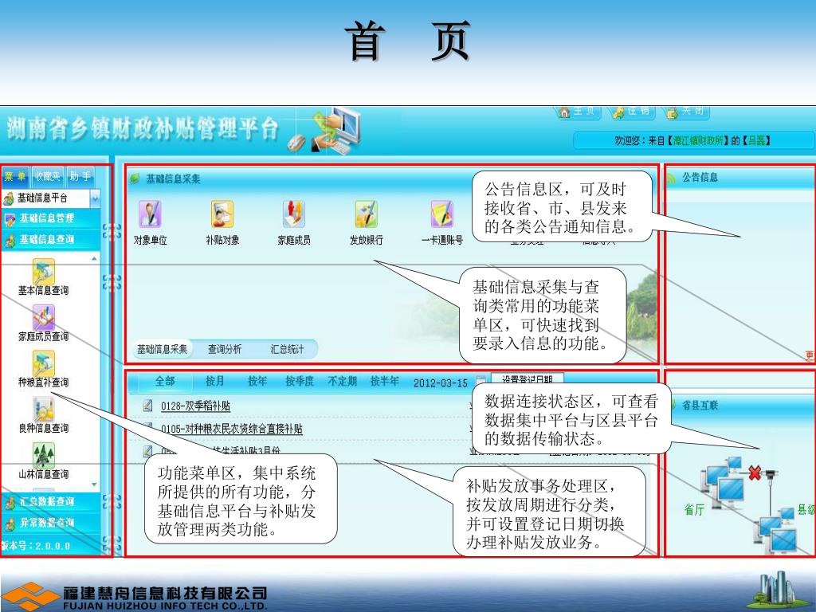The image size is (816, 612).
Task: Click the 对象单位 icon
Action: click(150, 214)
